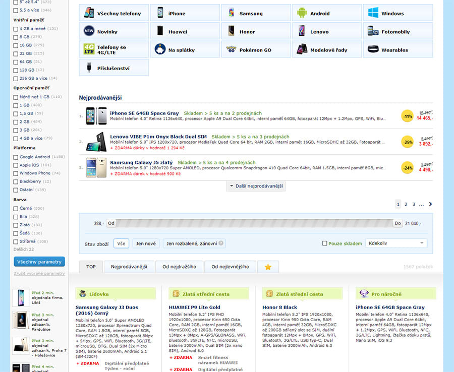Check the Zlatá color filter
This screenshot has width=454, height=372.
(16, 225)
